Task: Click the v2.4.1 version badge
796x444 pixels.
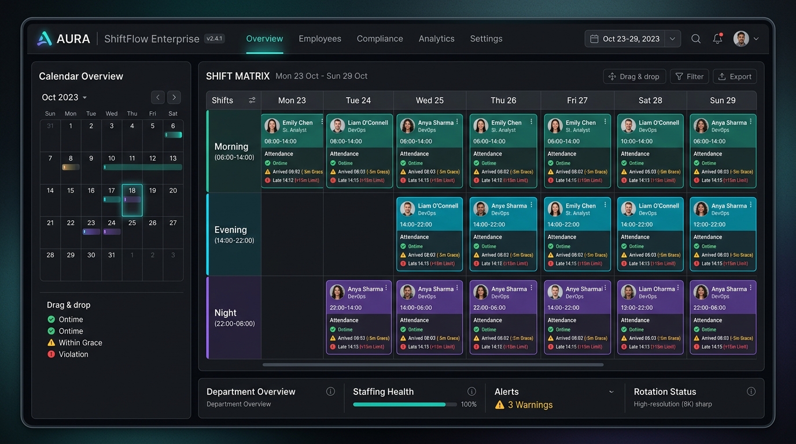Action: [214, 39]
